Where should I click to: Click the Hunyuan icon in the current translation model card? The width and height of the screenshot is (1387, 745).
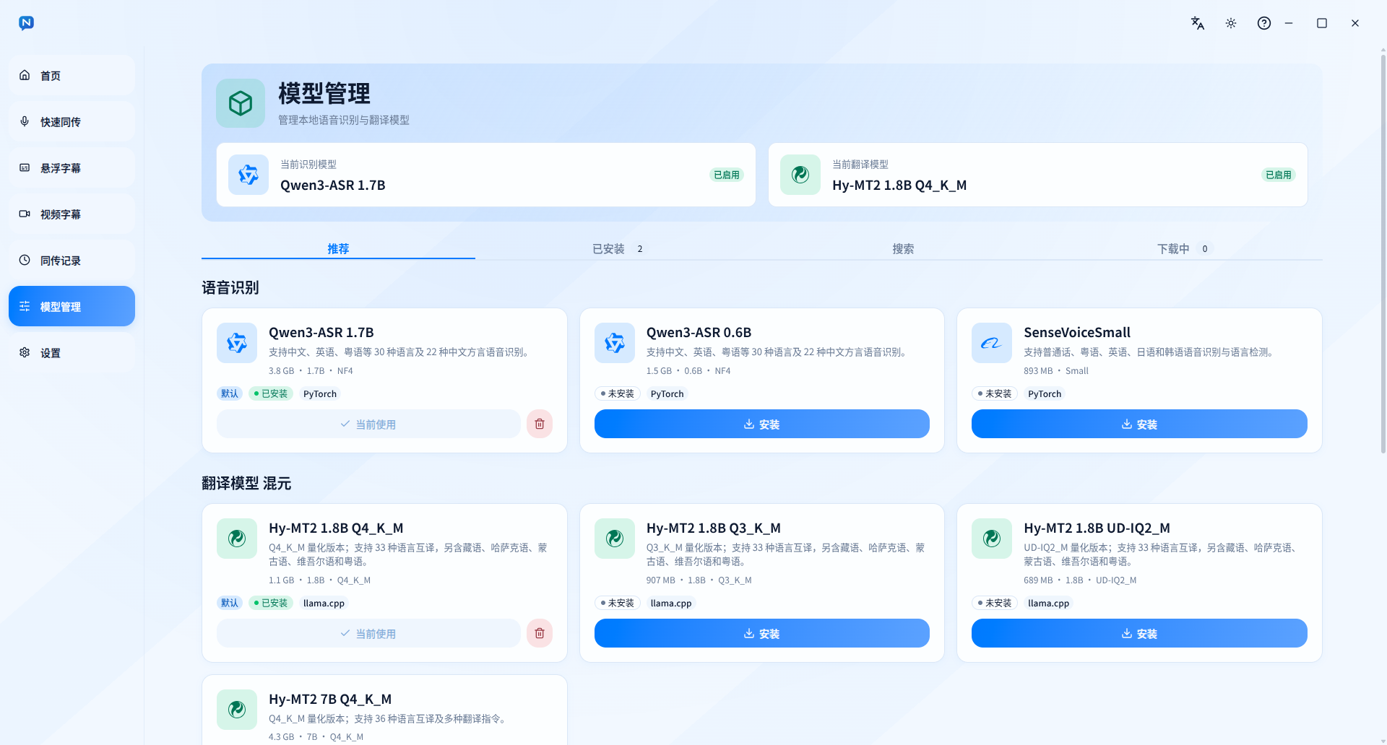click(x=800, y=175)
